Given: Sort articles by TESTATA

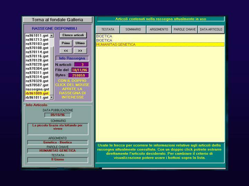Looking at the screenshot, I should (x=108, y=30).
